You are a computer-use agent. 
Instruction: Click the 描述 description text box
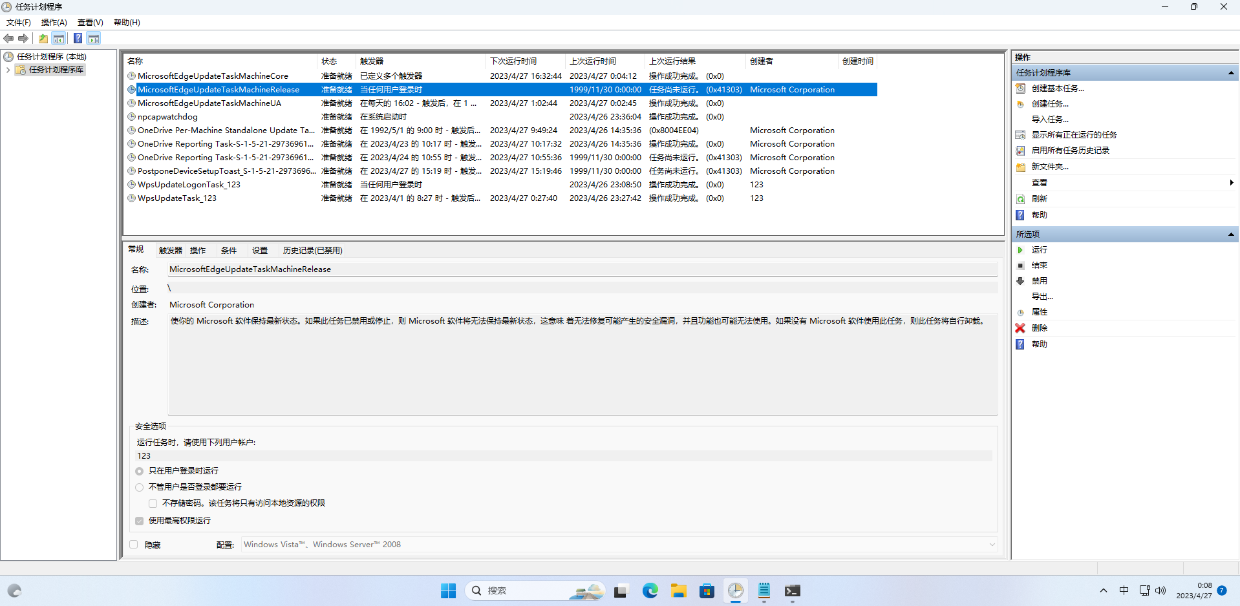(x=583, y=364)
